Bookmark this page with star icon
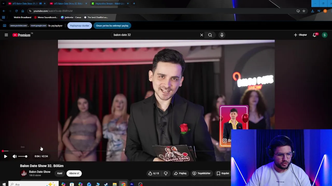The image size is (332, 186). coord(304,11)
